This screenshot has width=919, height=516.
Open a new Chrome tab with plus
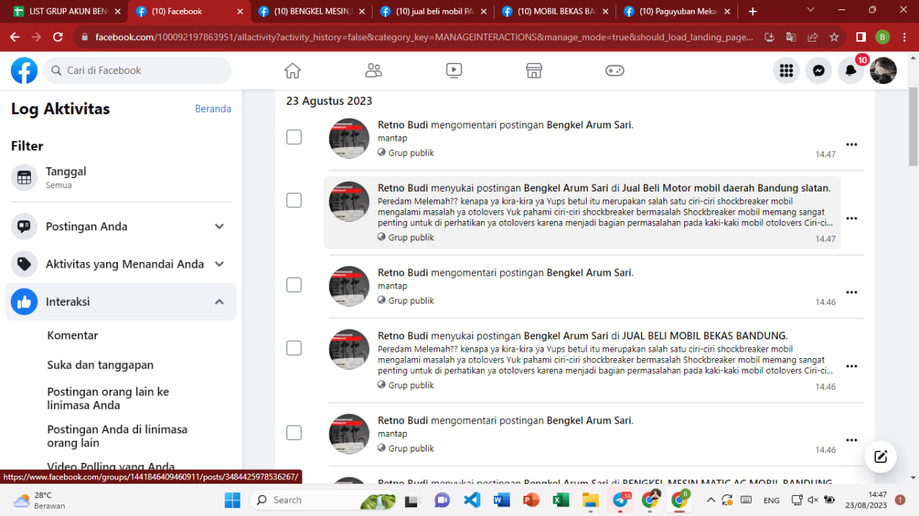752,11
